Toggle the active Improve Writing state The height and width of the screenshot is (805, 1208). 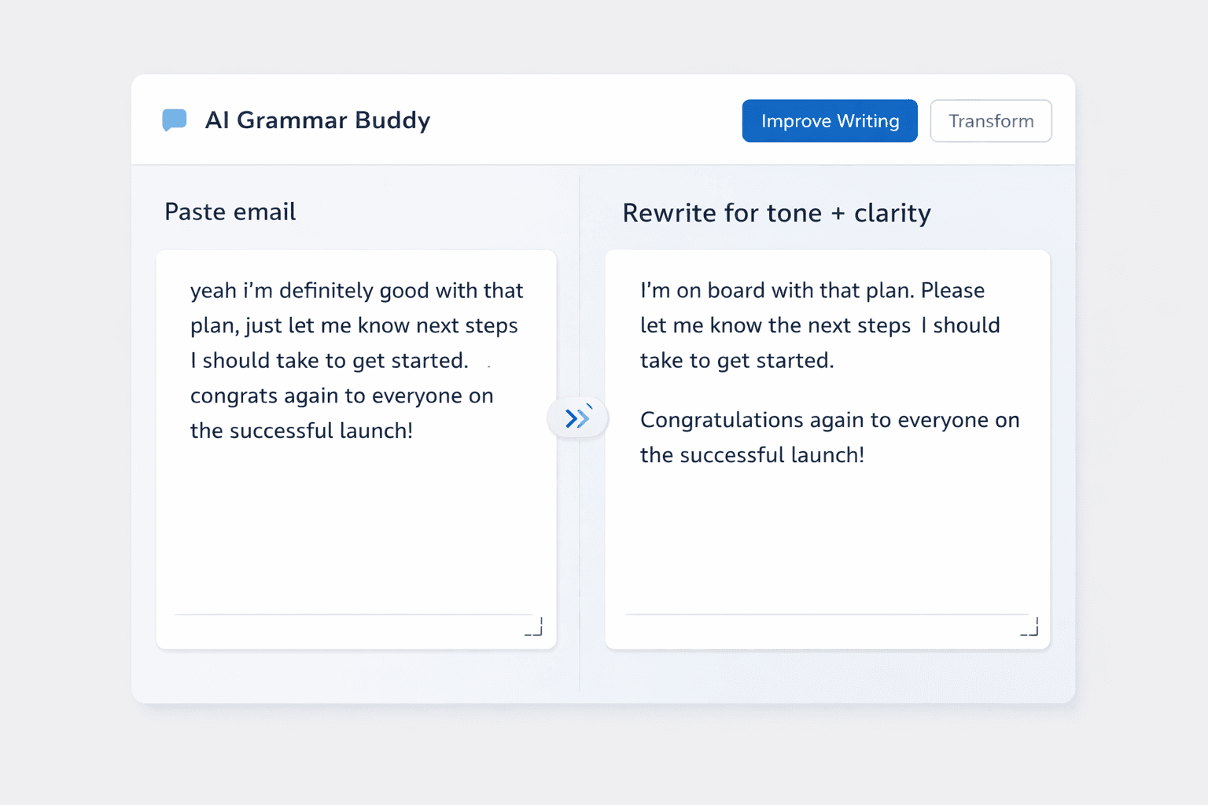(829, 120)
